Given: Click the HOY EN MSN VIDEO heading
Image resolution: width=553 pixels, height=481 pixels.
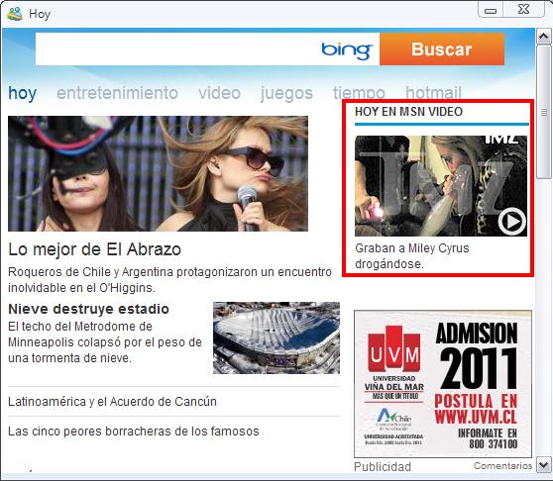Looking at the screenshot, I should tap(408, 112).
